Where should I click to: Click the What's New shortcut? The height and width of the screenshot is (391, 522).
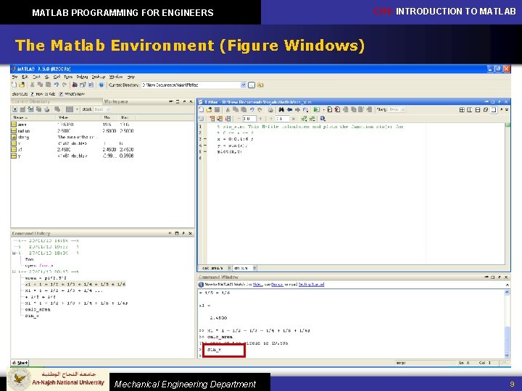coord(72,94)
